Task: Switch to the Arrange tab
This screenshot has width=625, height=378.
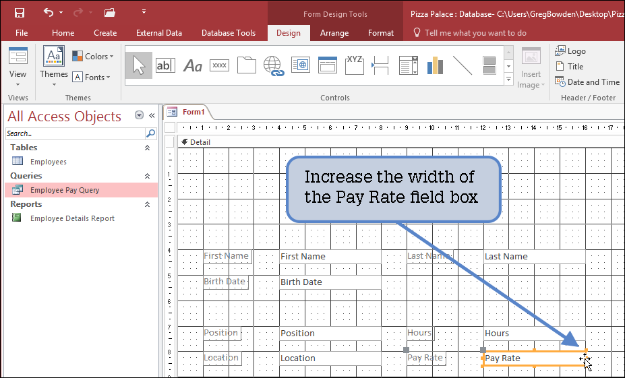Action: point(334,33)
